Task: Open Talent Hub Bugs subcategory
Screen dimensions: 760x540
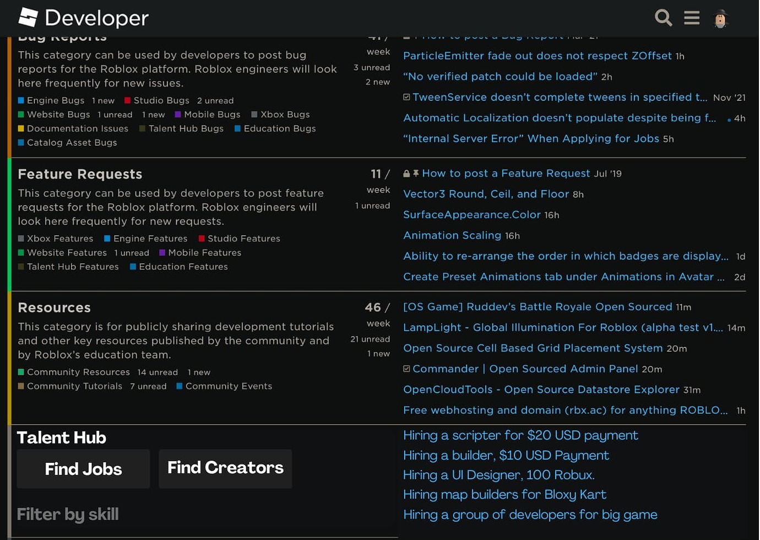Action: coord(181,128)
